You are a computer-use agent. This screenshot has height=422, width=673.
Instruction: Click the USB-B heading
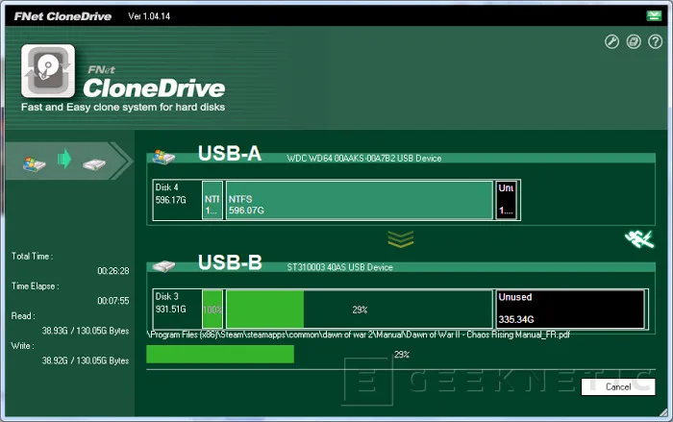click(230, 262)
